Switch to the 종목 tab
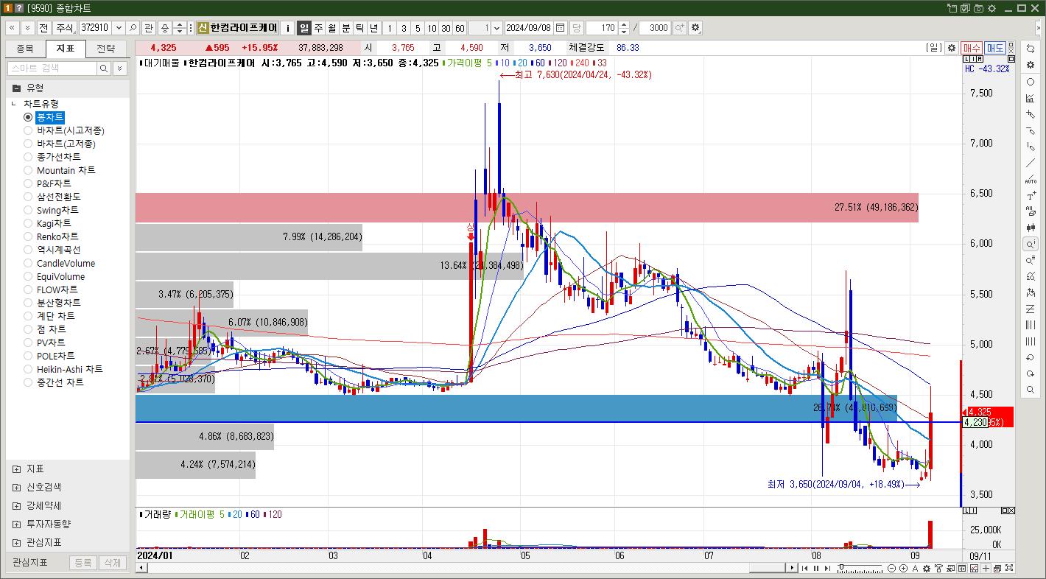 click(x=25, y=49)
